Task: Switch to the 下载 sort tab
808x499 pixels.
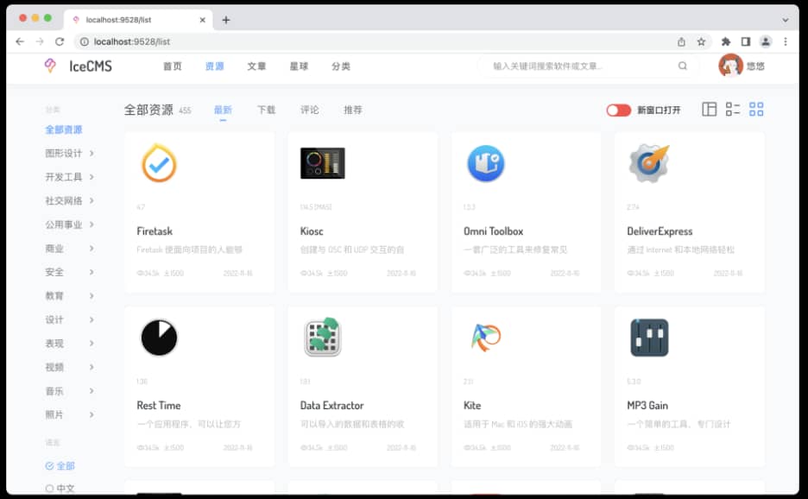Action: [266, 110]
